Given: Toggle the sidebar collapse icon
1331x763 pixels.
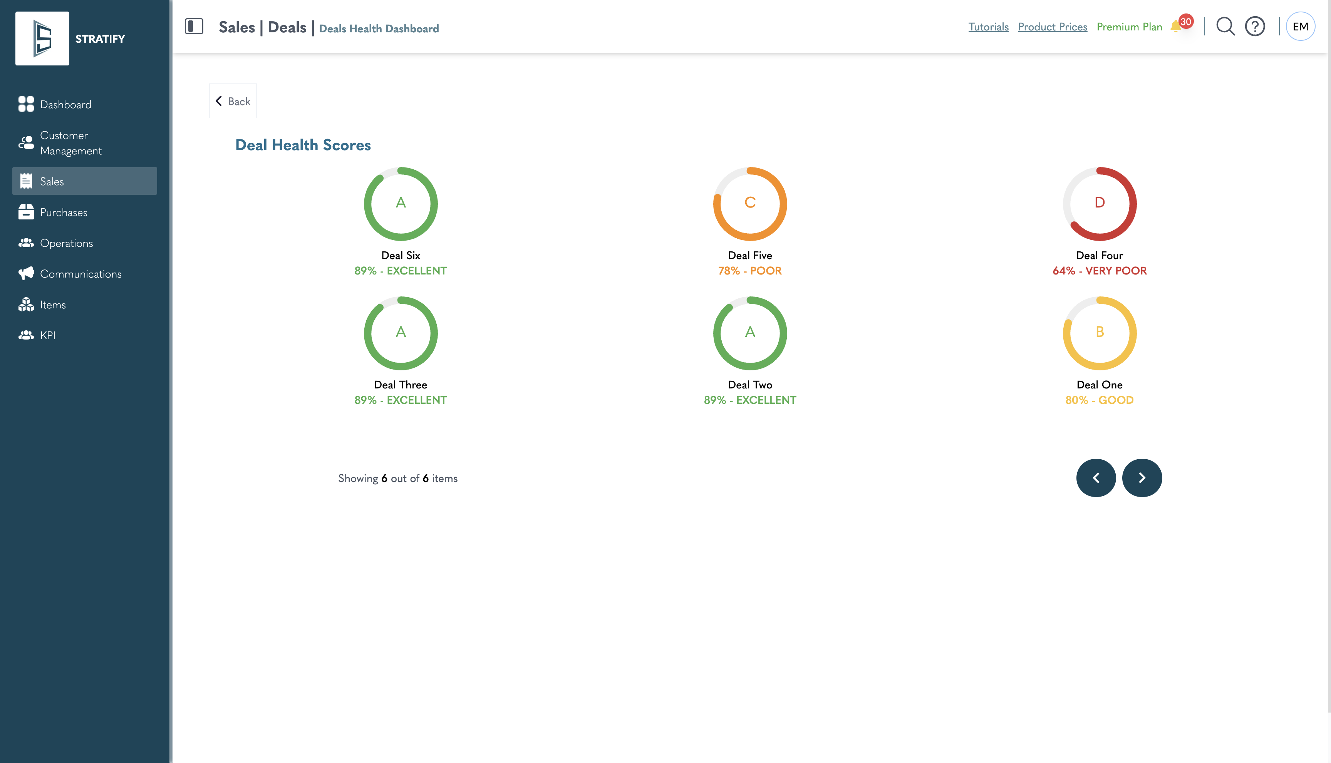Looking at the screenshot, I should [194, 27].
